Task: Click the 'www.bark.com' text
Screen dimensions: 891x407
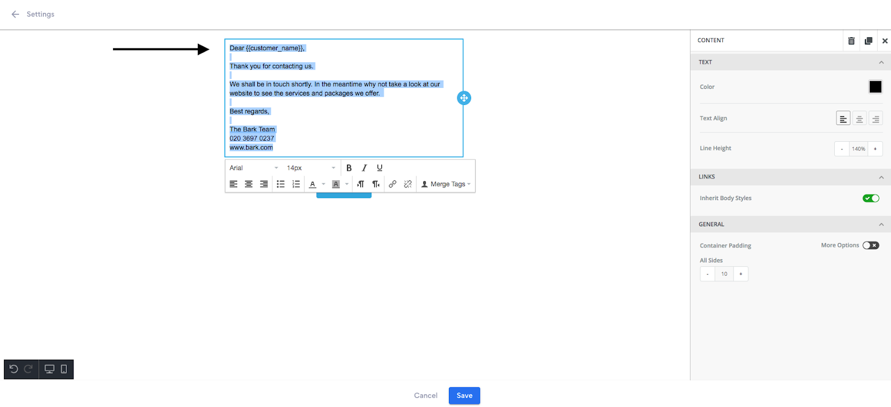Action: [251, 148]
